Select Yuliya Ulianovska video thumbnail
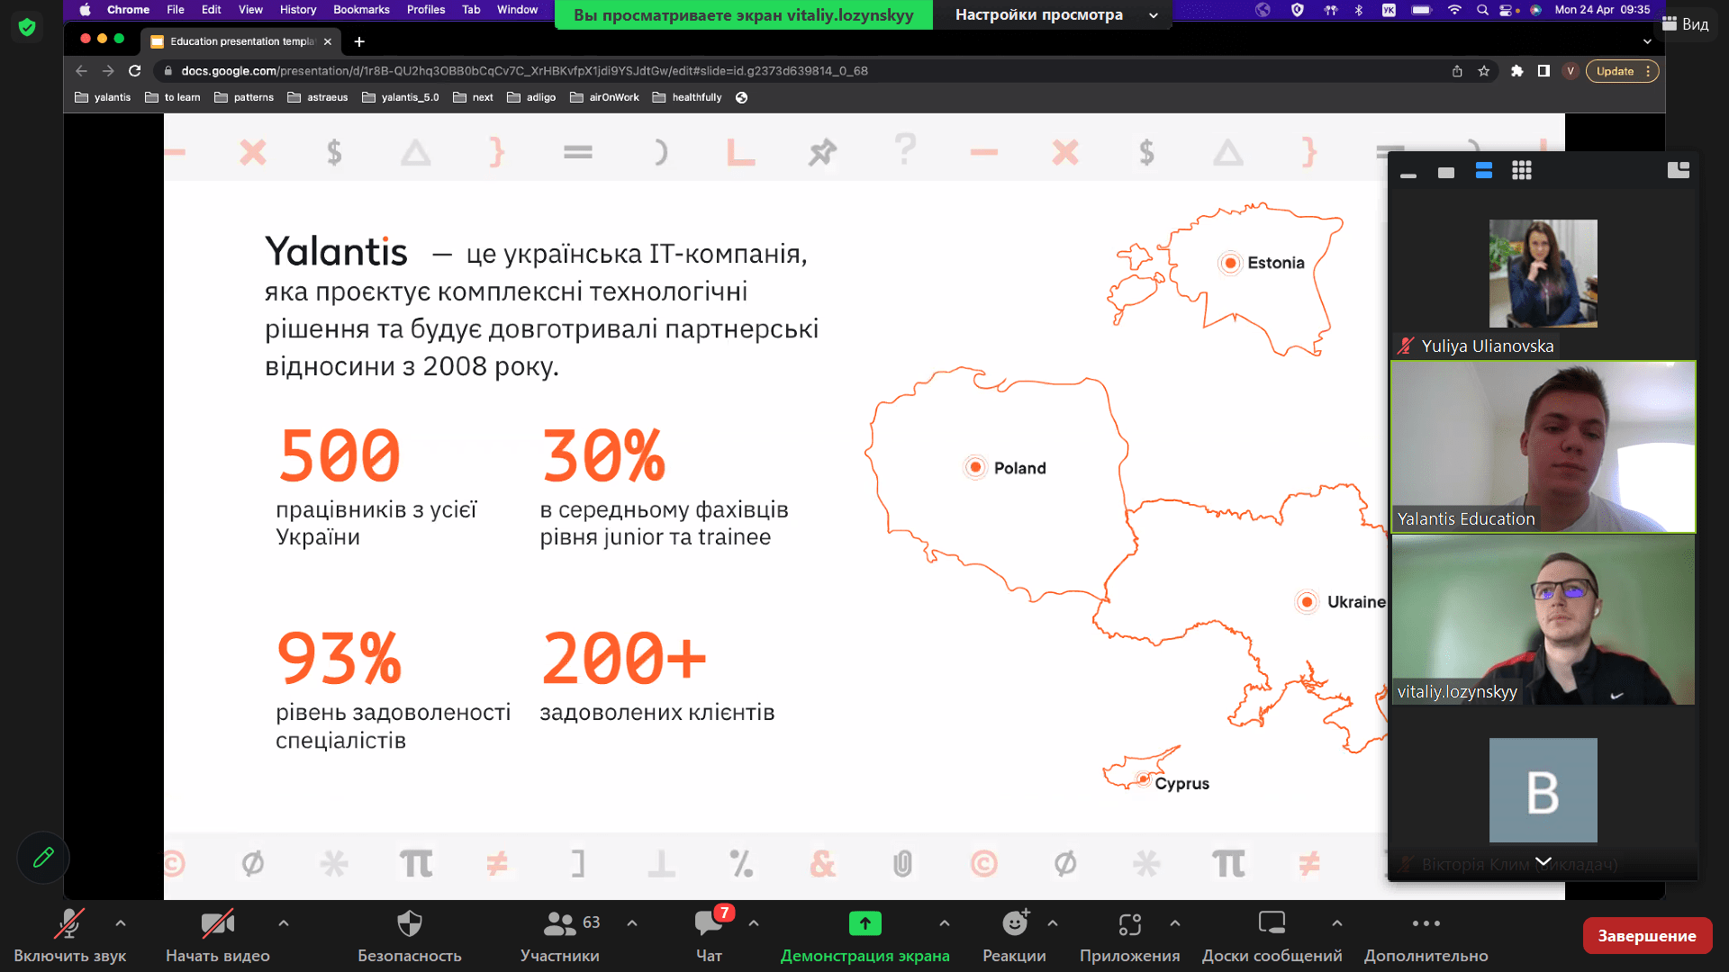Image resolution: width=1729 pixels, height=972 pixels. pyautogui.click(x=1543, y=274)
